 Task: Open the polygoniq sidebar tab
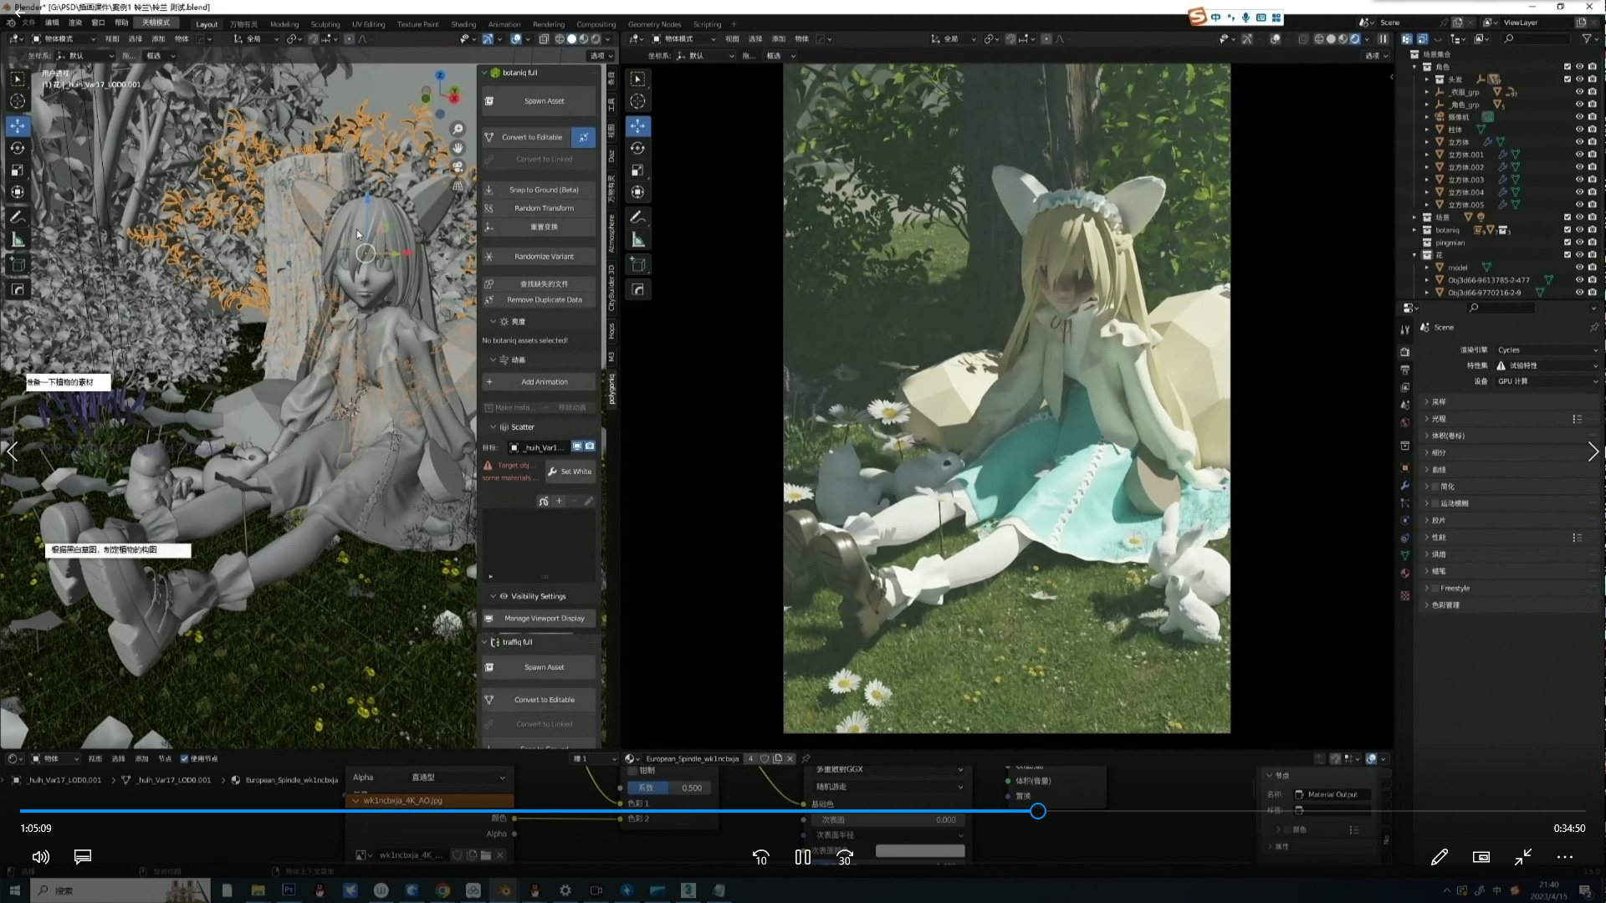click(611, 390)
